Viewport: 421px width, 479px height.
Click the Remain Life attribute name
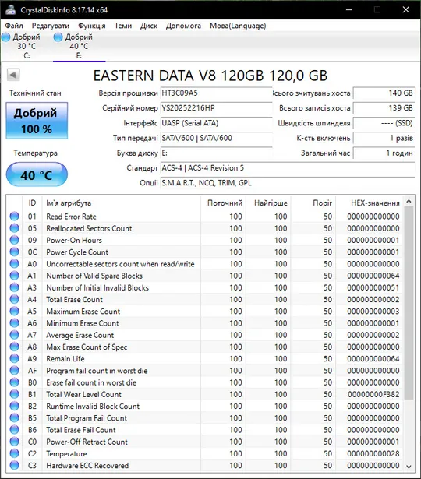pos(65,358)
